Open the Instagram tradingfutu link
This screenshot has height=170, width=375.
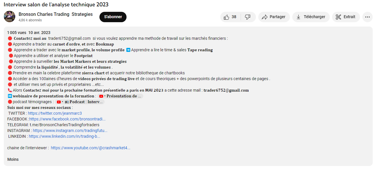70,131
